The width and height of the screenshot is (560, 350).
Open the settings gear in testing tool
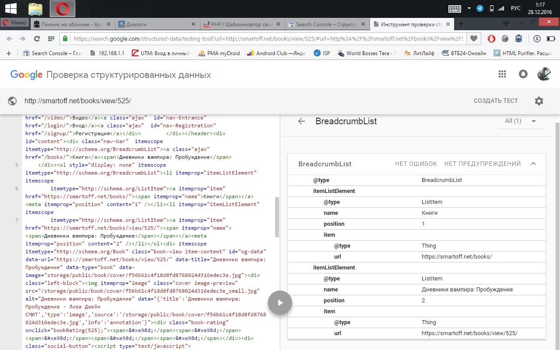[539, 101]
